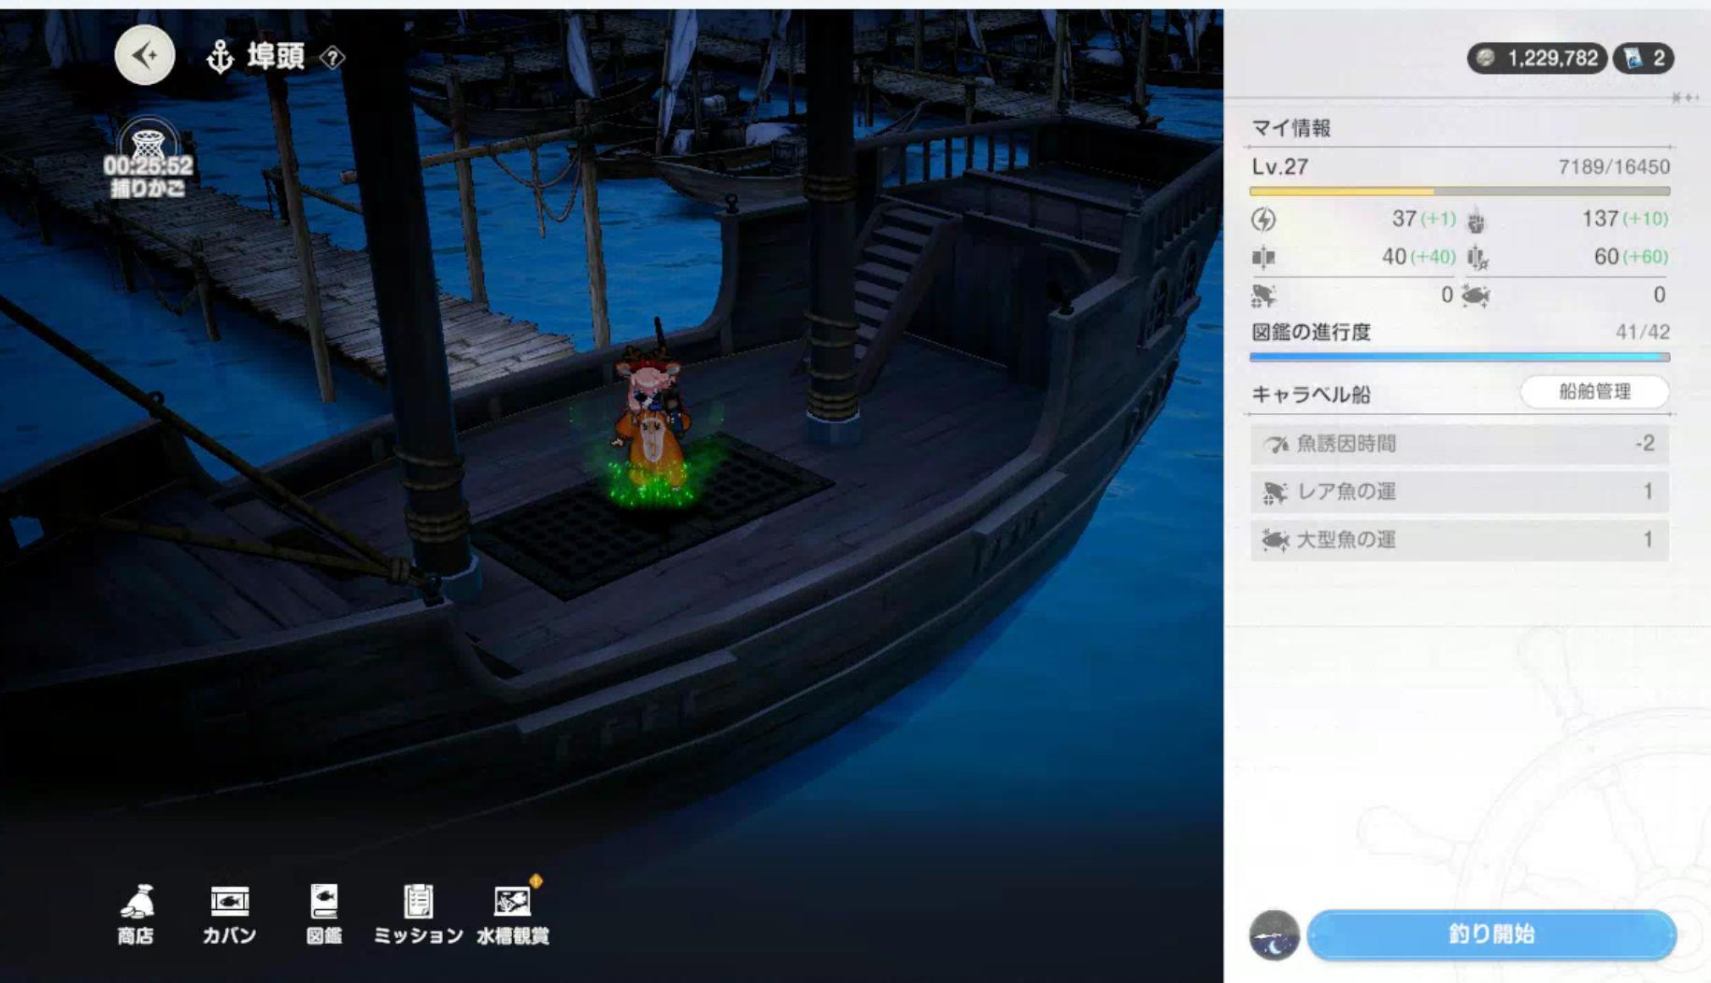Screen dimensions: 1711x983
Task: Click the lightning energy stat icon
Action: point(1263,220)
